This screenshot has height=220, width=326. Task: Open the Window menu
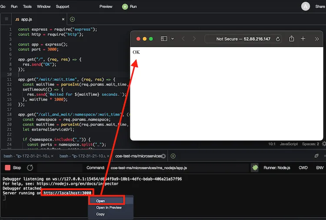[43, 7]
